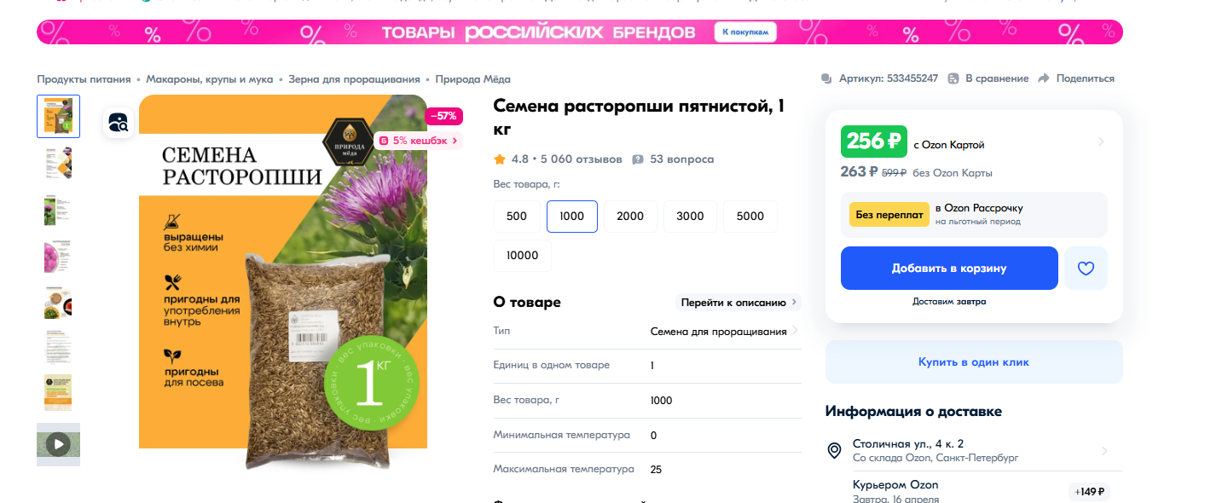This screenshot has height=503, width=1205.
Task: Open Зерна для проращивания breadcrumb
Action: [x=354, y=78]
